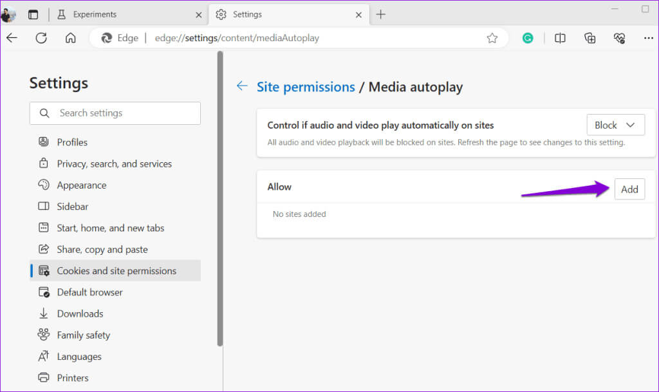Viewport: 659px width, 392px height.
Task: Select Cookies and site permissions
Action: pyautogui.click(x=116, y=270)
